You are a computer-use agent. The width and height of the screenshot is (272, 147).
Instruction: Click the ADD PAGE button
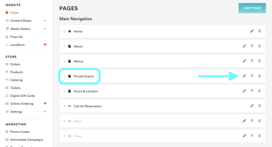(252, 8)
